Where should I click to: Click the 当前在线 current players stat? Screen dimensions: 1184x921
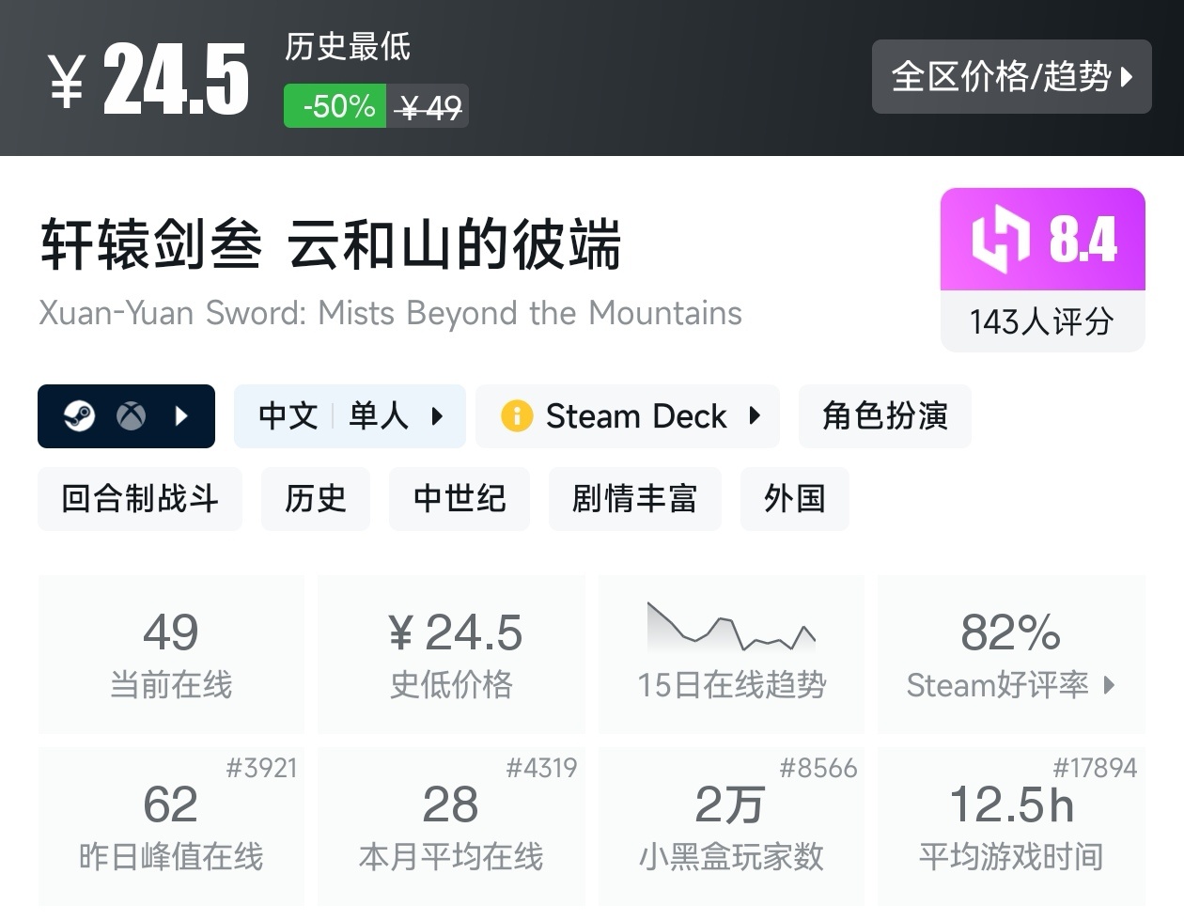[171, 655]
